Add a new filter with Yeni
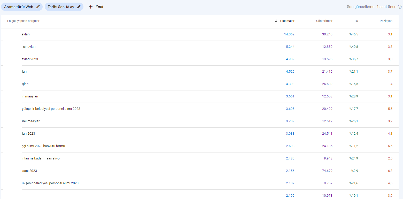The image size is (403, 199). 96,7
